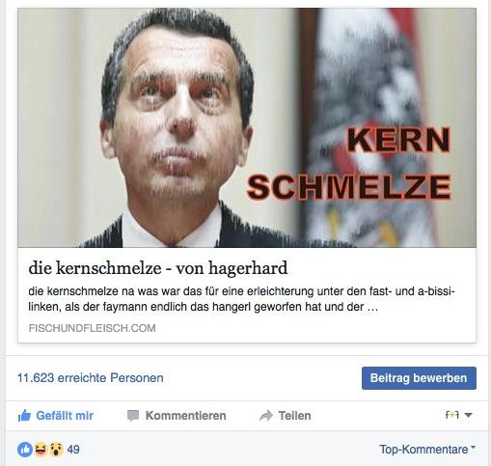Open the 11.623 erreichte Personen stats
This screenshot has width=491, height=466.
tap(91, 377)
